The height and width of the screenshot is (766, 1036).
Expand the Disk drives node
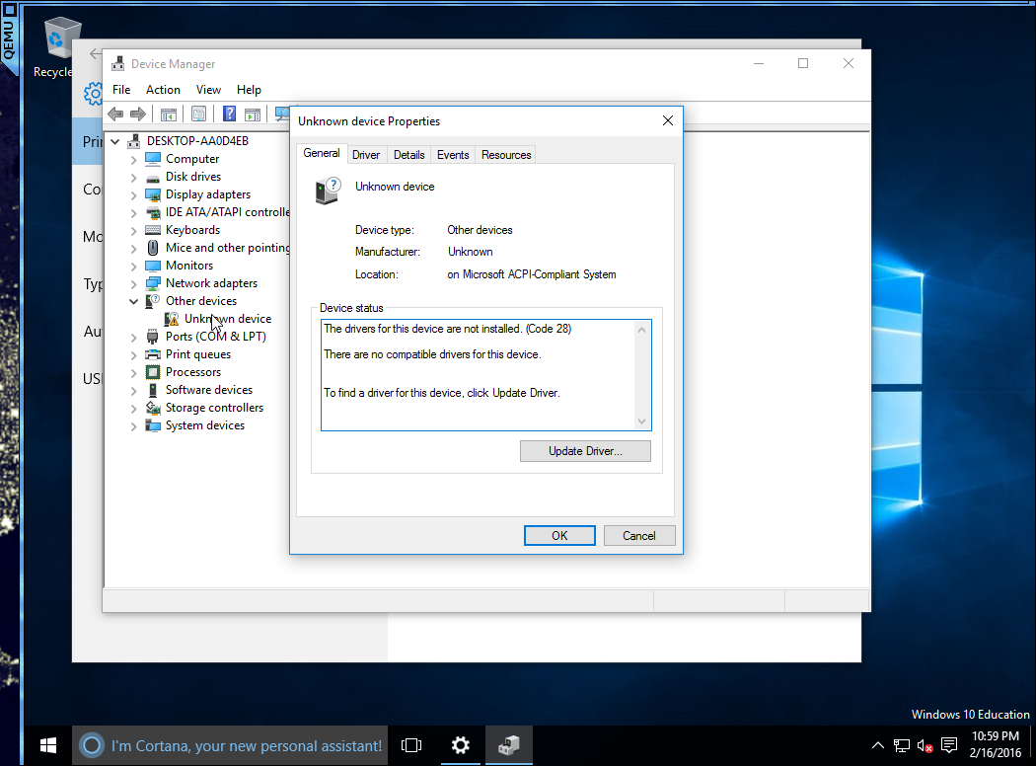click(133, 177)
